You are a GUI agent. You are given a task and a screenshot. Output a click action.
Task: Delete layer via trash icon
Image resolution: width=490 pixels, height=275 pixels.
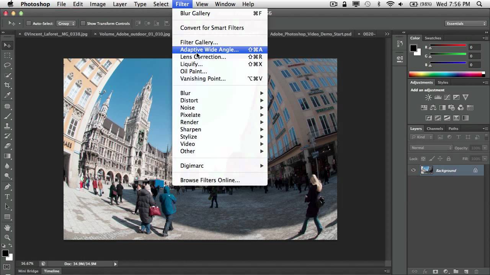(x=477, y=271)
